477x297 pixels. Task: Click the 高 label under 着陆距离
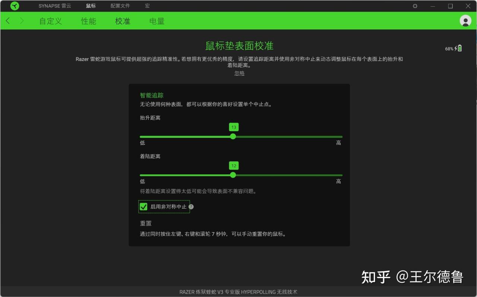[x=338, y=181]
